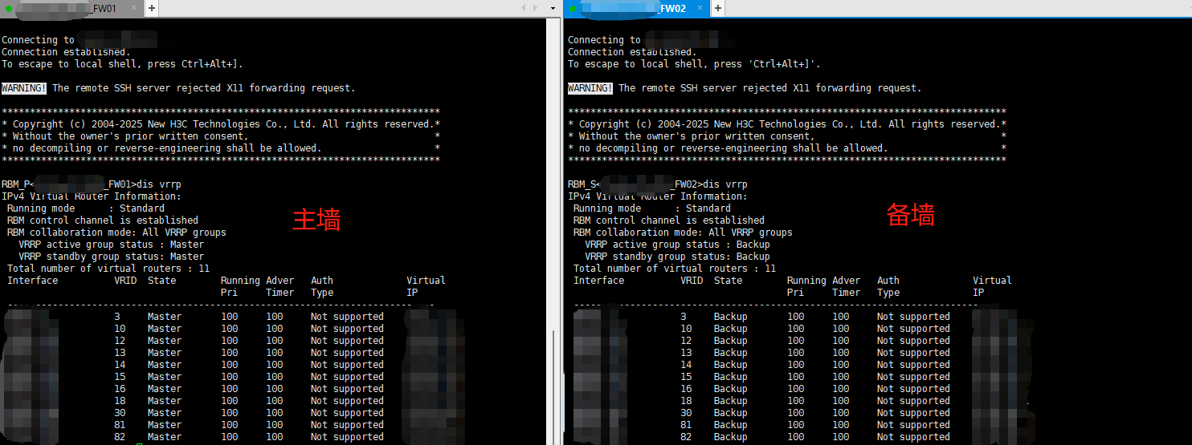The image size is (1192, 445).
Task: Click the red 主墙 annotation label
Action: click(x=316, y=220)
